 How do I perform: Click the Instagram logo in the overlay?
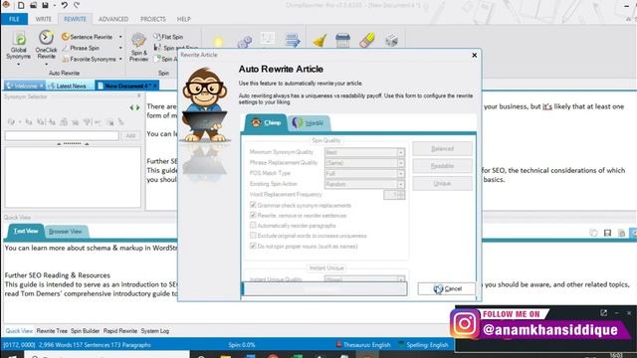465,323
